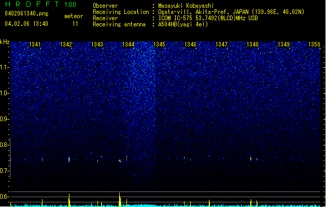Click the 'Receiving antenna' field label
Screen dimensions: 326x207
click(x=119, y=24)
